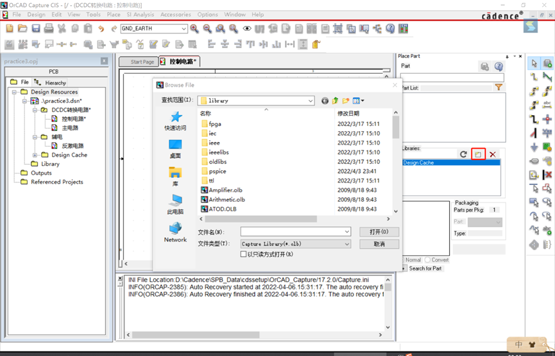555x356 pixels.
Task: Switch to the Start Page tab
Action: pos(139,62)
